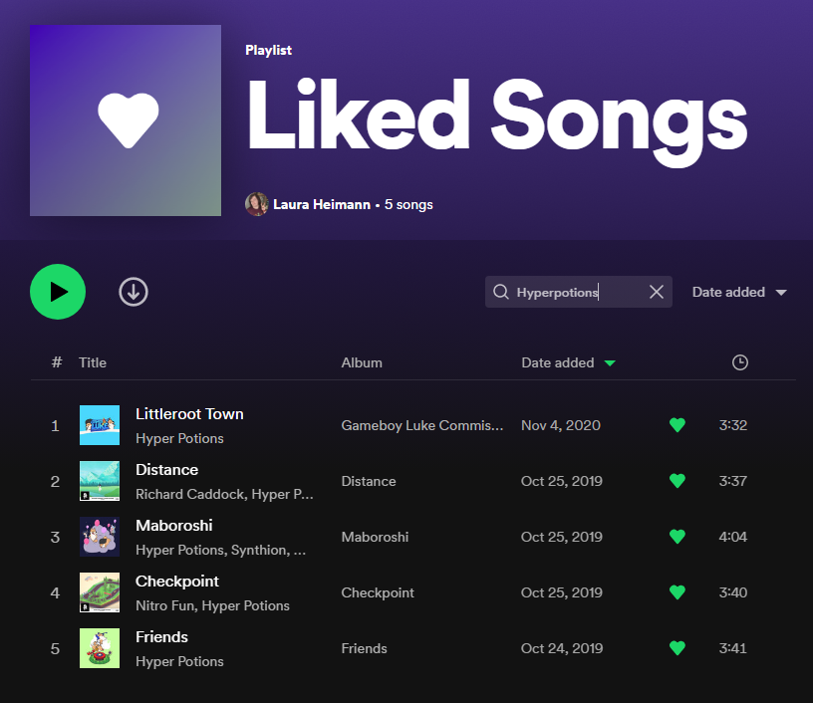813x703 pixels.
Task: Click the 3:37 duration value
Action: 732,481
